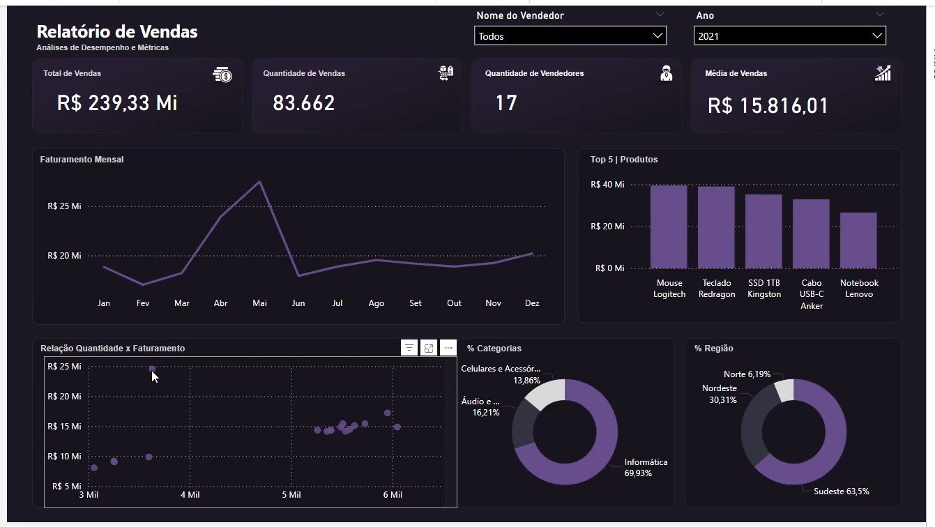Click the chevron beside Ano header
This screenshot has height=527, width=935.
[879, 15]
